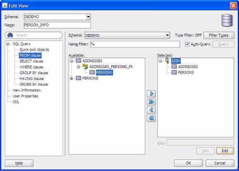This screenshot has height=171, width=239.
Task: Select the SELECT clause tree item
Action: pos(31,61)
